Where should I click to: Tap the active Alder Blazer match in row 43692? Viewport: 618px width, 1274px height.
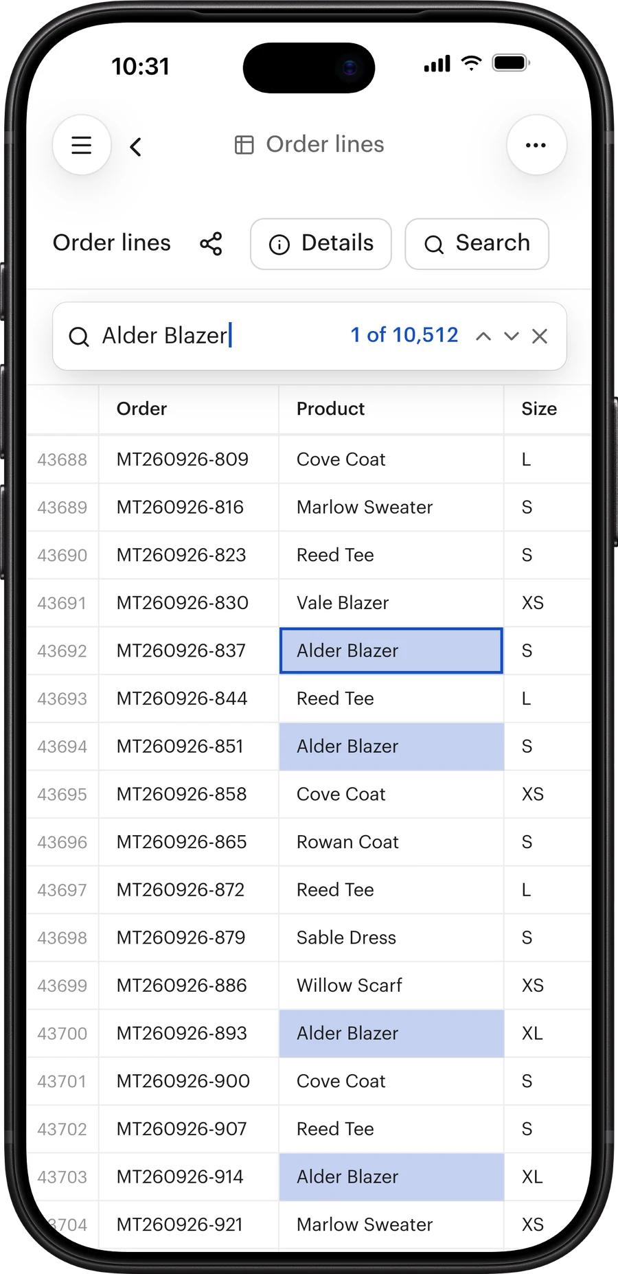[391, 650]
